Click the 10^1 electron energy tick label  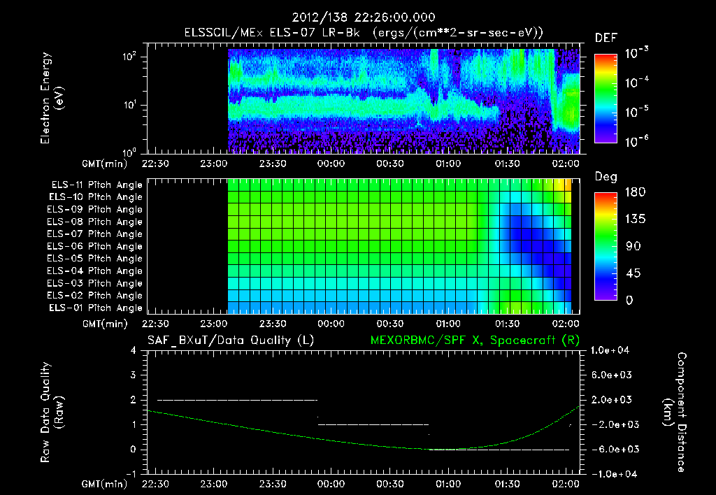(129, 104)
